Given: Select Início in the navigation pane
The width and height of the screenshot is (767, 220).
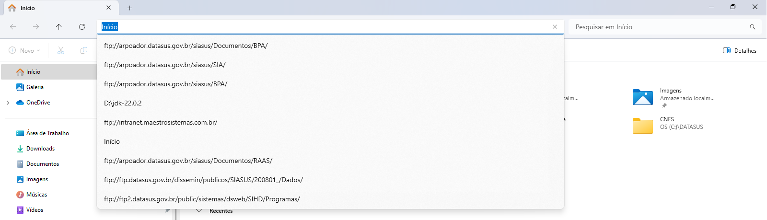Looking at the screenshot, I should pos(49,72).
